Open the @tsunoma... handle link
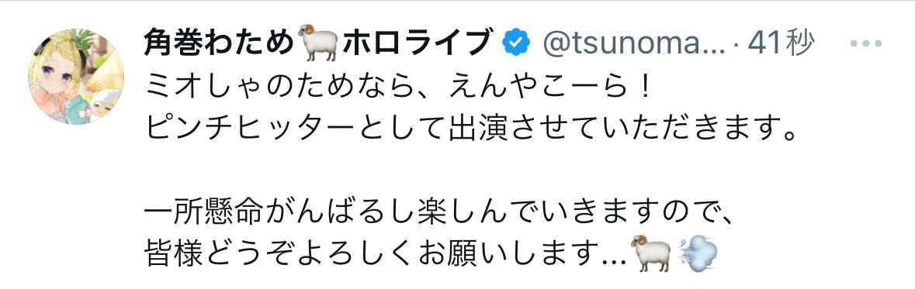 pos(634,43)
